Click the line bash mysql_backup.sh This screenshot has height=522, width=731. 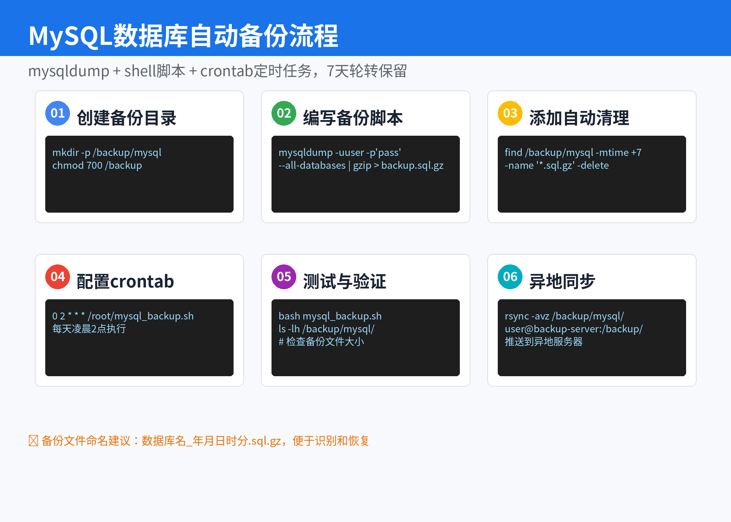click(x=330, y=316)
